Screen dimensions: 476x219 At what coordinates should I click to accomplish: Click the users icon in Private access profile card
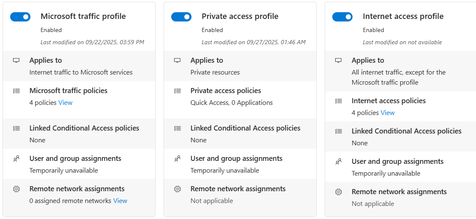click(178, 159)
